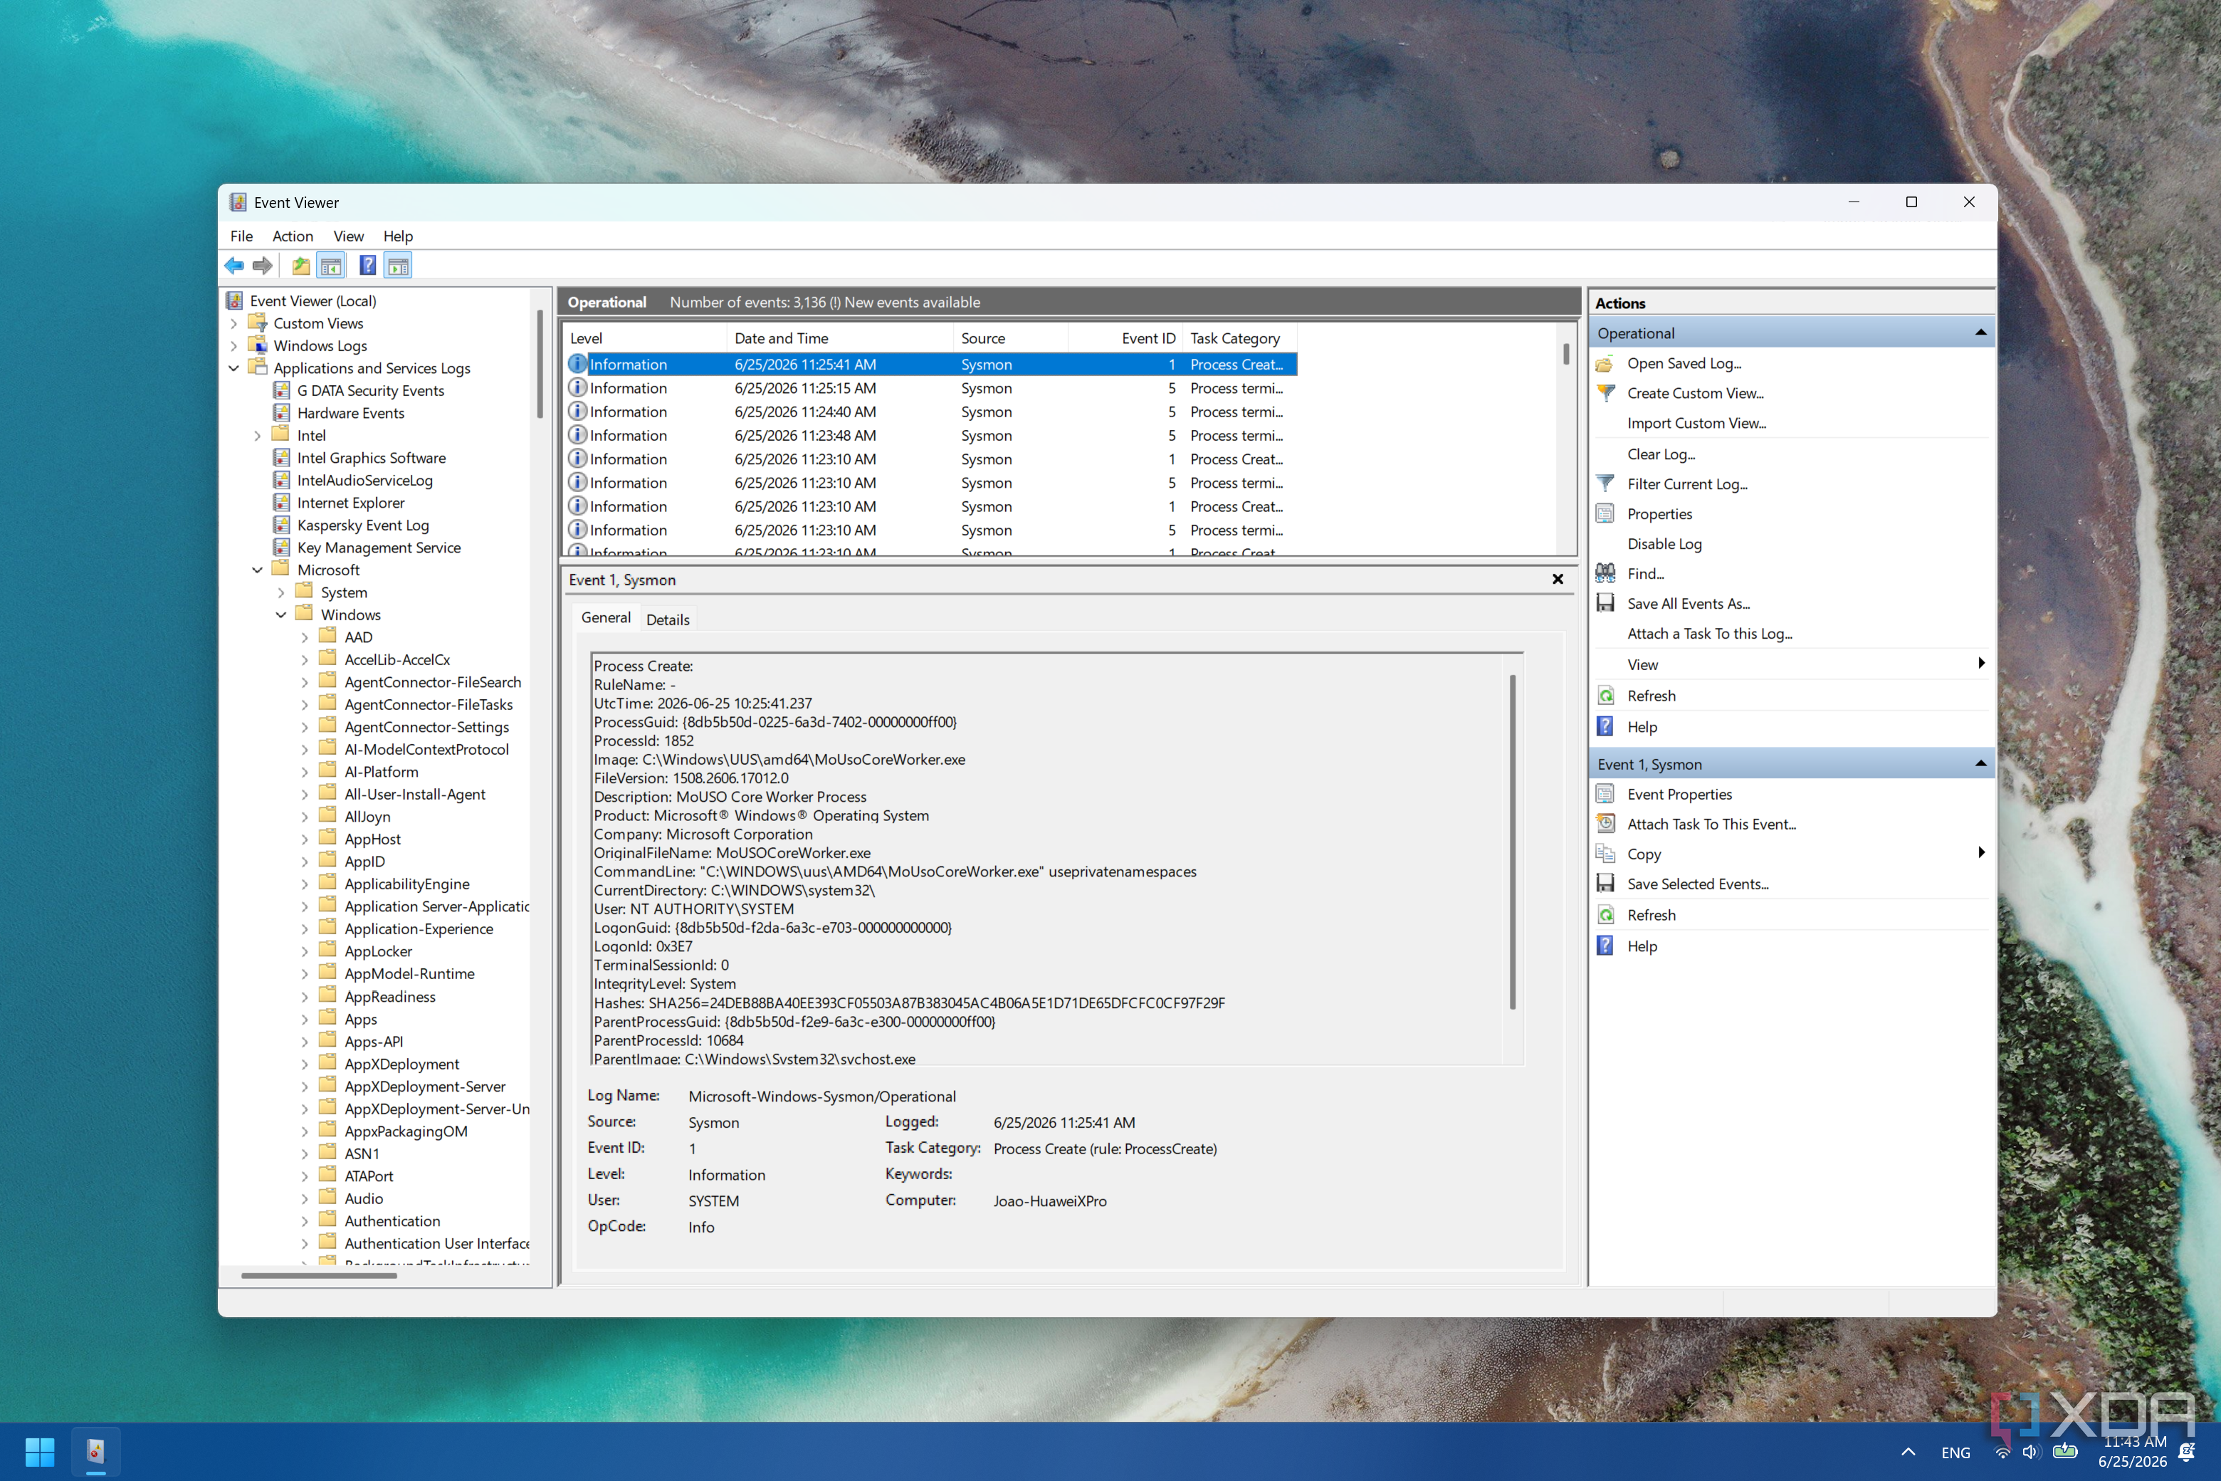Image resolution: width=2221 pixels, height=1481 pixels.
Task: Click Attach a Task To this Log
Action: [1709, 634]
